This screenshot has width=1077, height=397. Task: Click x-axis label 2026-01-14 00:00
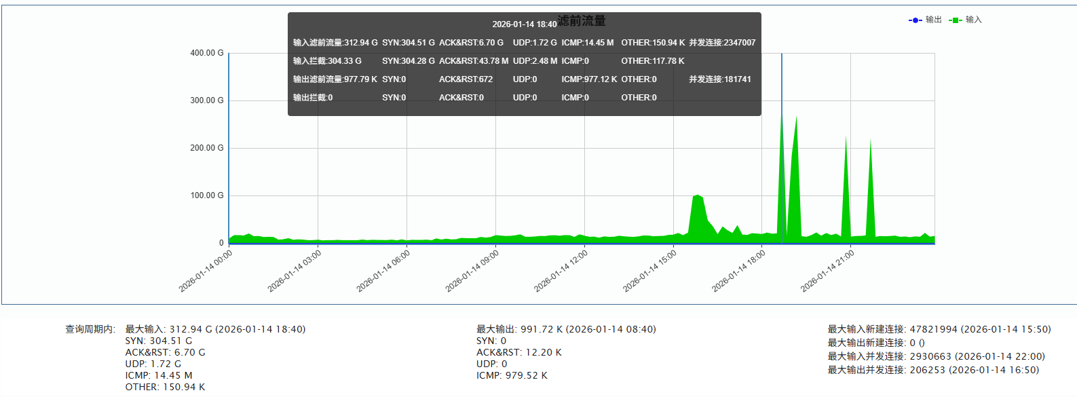pos(206,271)
